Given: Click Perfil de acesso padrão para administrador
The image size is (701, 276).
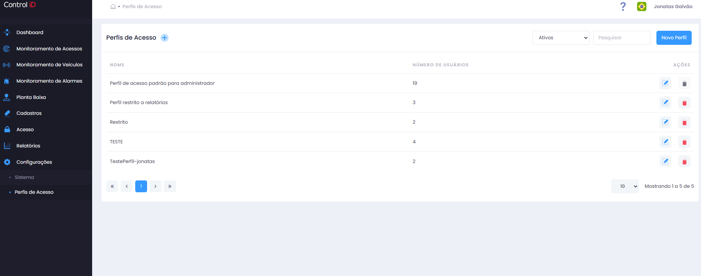Looking at the screenshot, I should 162,83.
